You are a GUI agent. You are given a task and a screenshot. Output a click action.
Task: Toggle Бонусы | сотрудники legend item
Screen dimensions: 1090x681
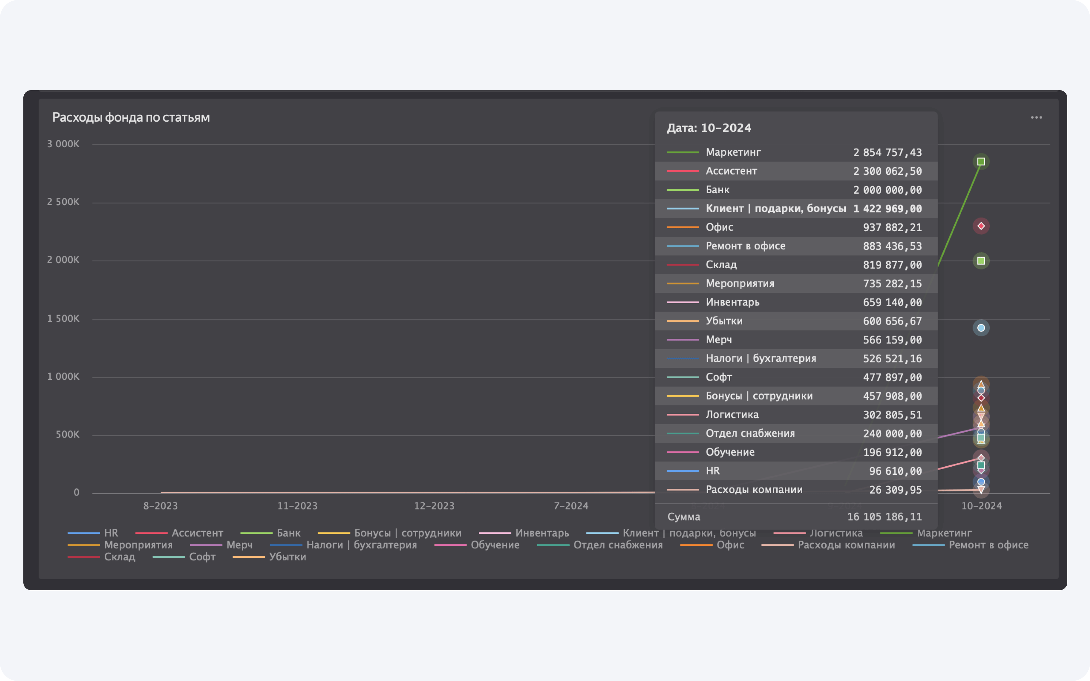pos(407,533)
